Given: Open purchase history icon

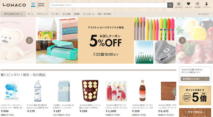Looking at the screenshot, I should (198, 5).
